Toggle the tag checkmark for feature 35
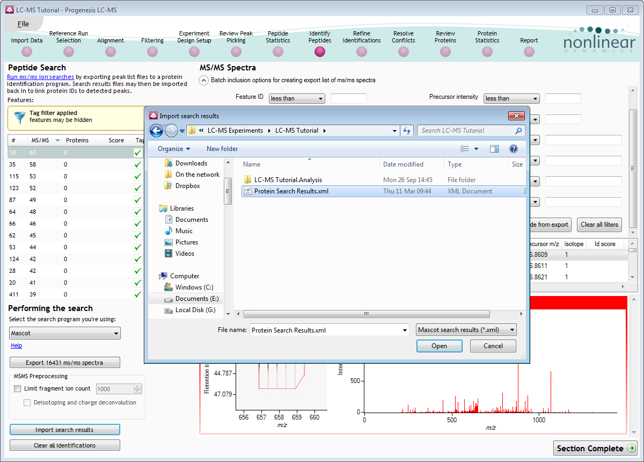Screen dimensions: 644x462 pos(138,164)
